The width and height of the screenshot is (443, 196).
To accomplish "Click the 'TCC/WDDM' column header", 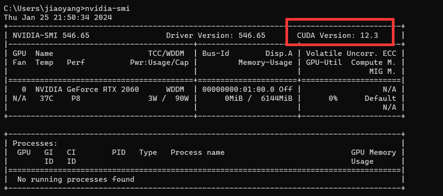I will 166,54.
